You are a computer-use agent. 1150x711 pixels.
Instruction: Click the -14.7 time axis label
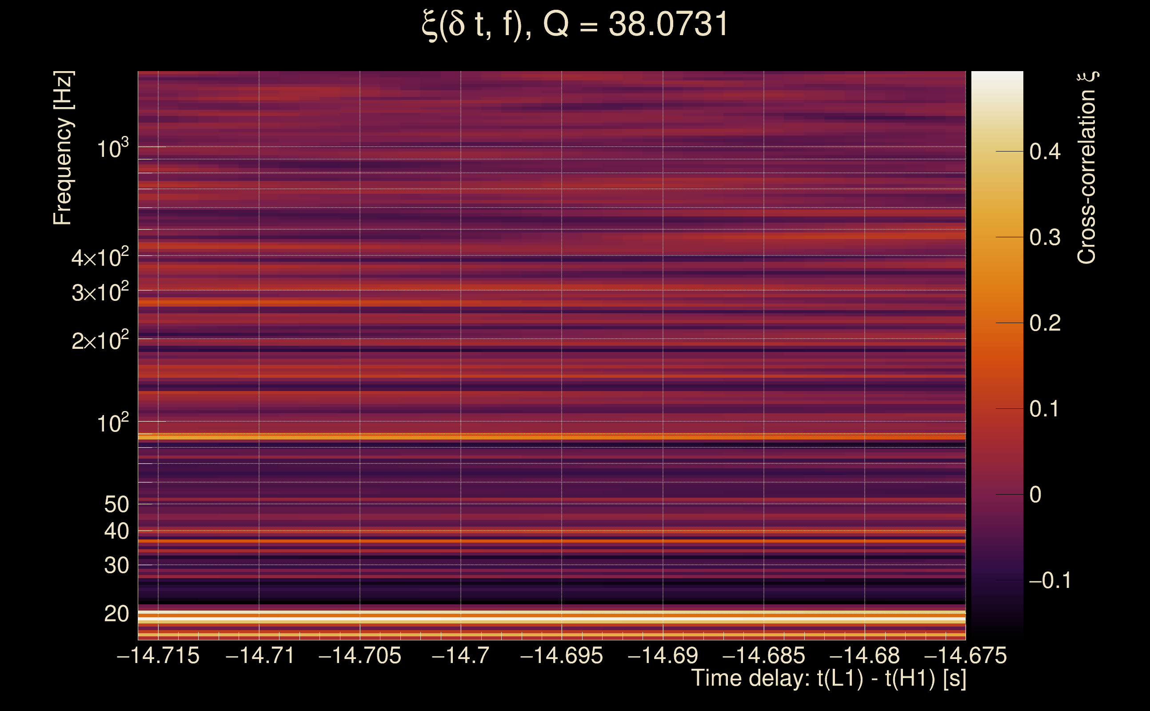tap(460, 655)
